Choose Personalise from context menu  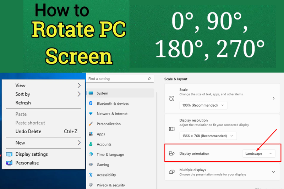(x=43, y=163)
